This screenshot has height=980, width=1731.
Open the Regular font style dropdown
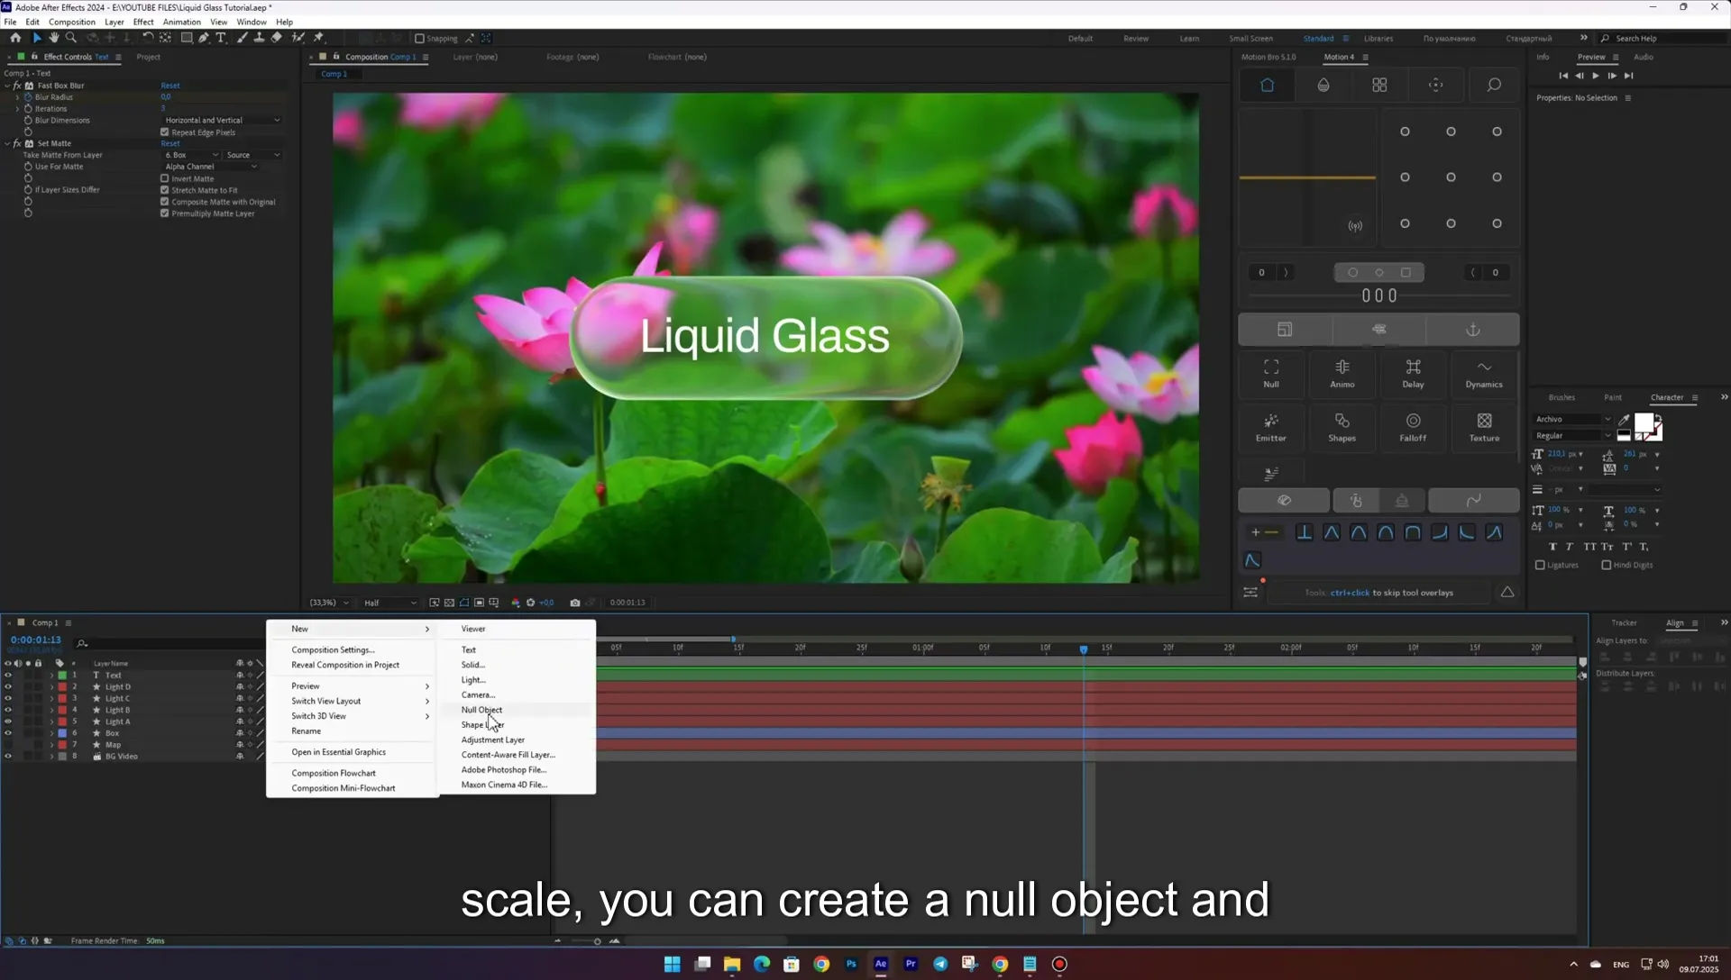point(1572,436)
